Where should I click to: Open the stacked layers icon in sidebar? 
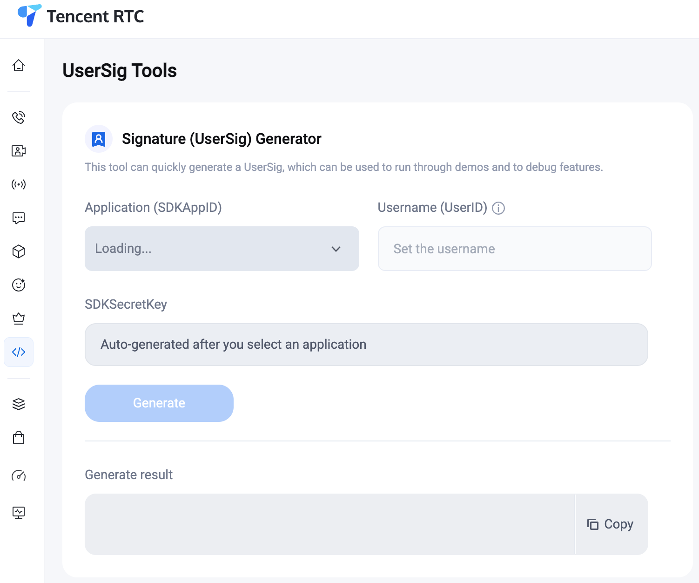pyautogui.click(x=19, y=404)
